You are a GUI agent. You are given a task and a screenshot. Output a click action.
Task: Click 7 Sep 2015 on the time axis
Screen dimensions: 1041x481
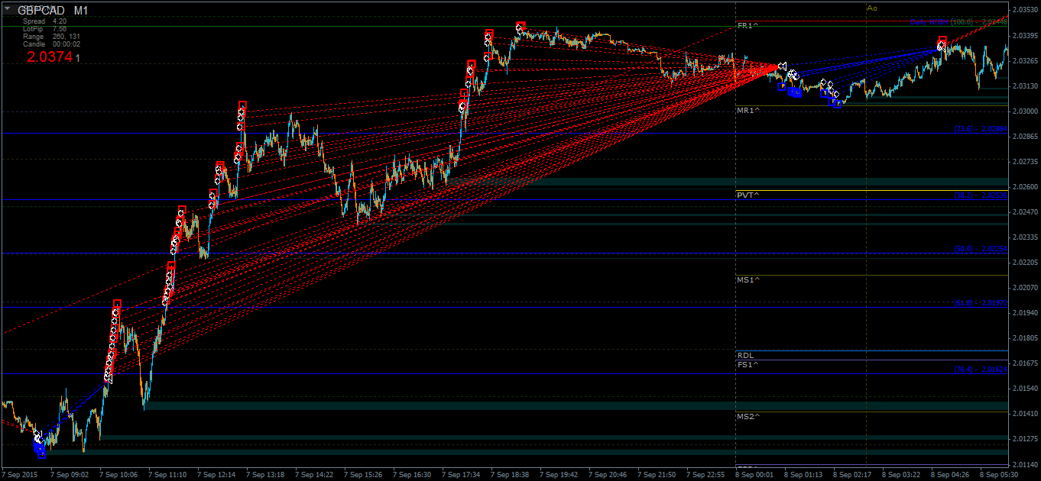[x=21, y=475]
